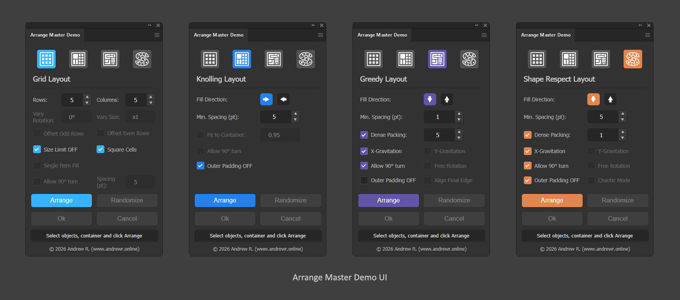Click active purple Greedy layout icon
This screenshot has width=680, height=300.
click(437, 59)
